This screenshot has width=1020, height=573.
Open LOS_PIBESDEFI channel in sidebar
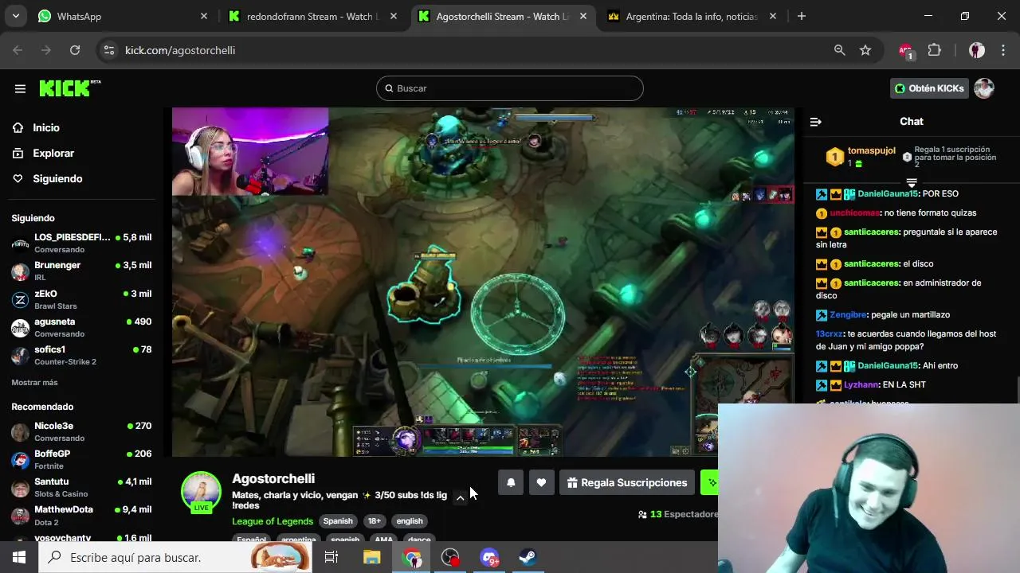tap(80, 243)
